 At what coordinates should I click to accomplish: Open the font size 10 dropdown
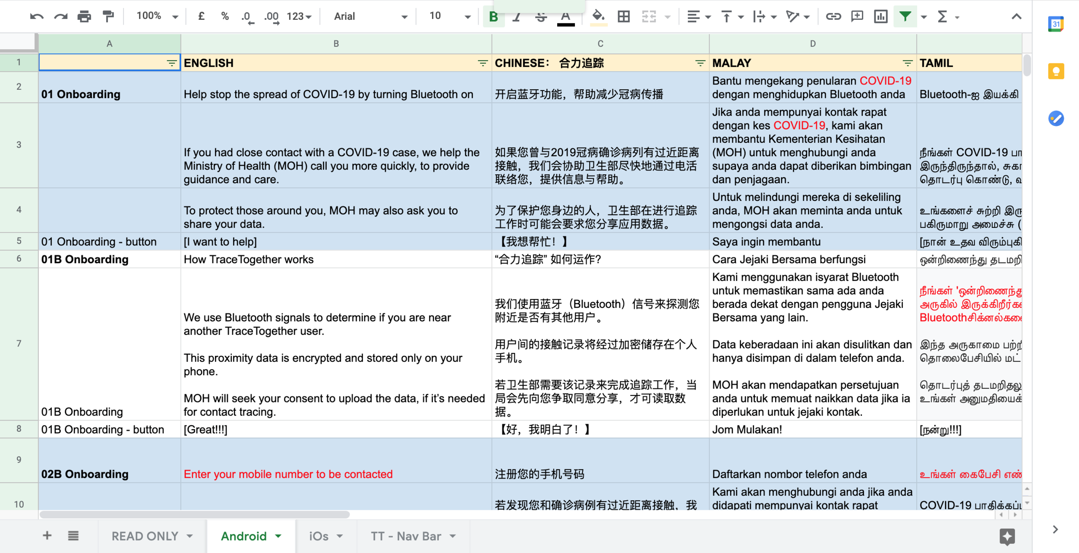(449, 17)
